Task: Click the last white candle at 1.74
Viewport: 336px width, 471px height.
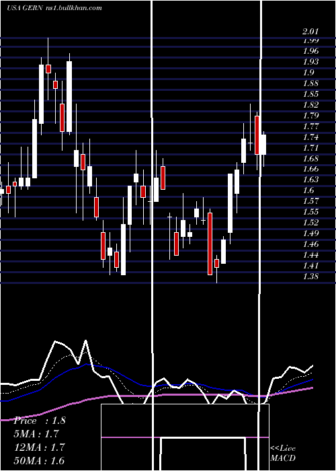Action: [263, 145]
